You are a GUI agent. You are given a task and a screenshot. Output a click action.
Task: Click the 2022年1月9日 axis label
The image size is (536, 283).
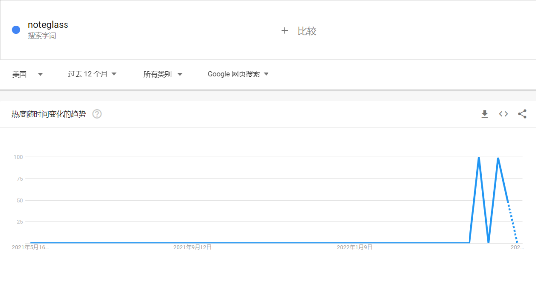pos(354,247)
